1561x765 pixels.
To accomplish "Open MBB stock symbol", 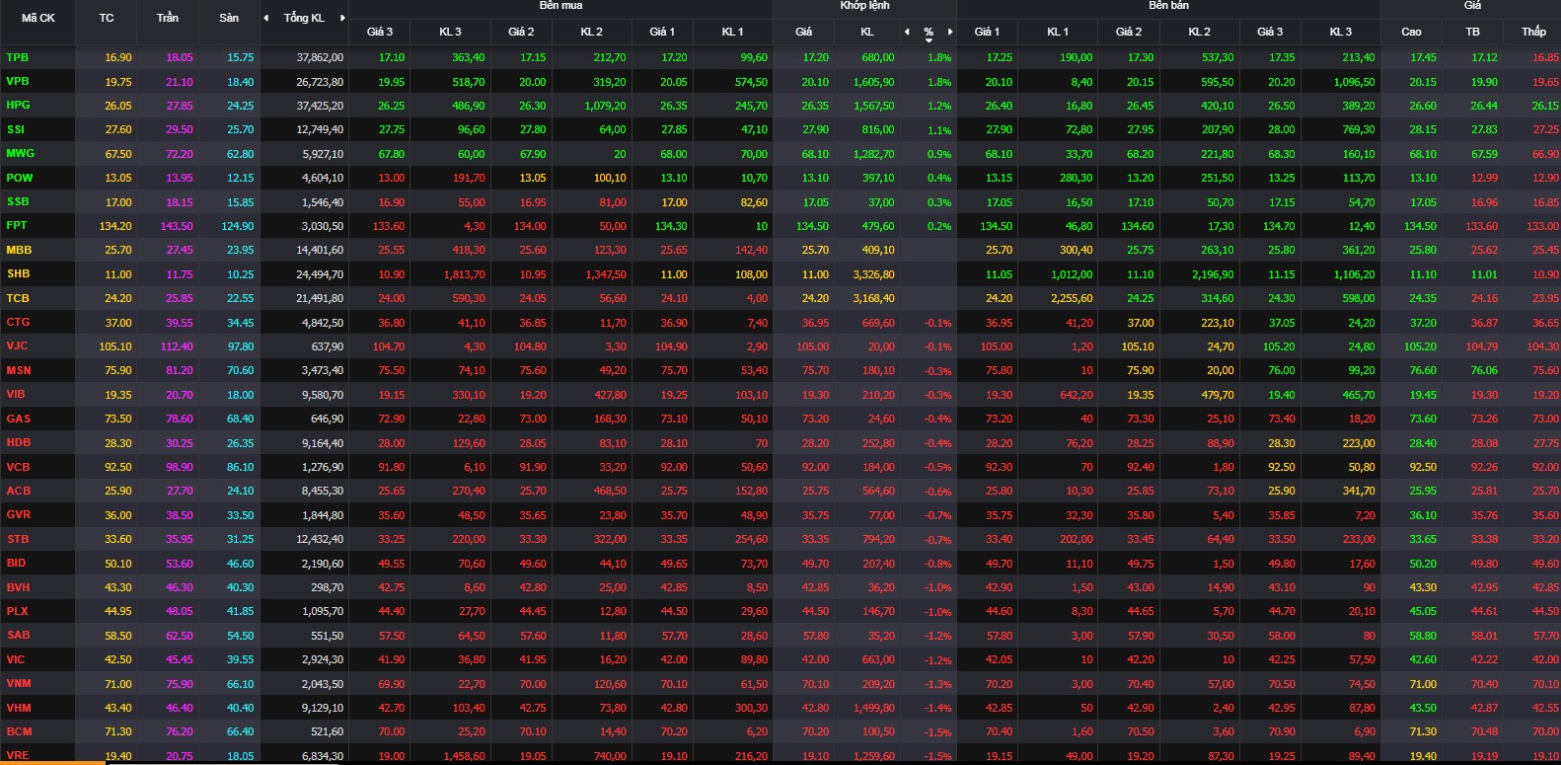I will tap(19, 250).
